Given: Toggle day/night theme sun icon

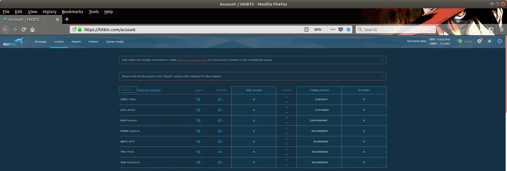Looking at the screenshot, I should (x=490, y=41).
